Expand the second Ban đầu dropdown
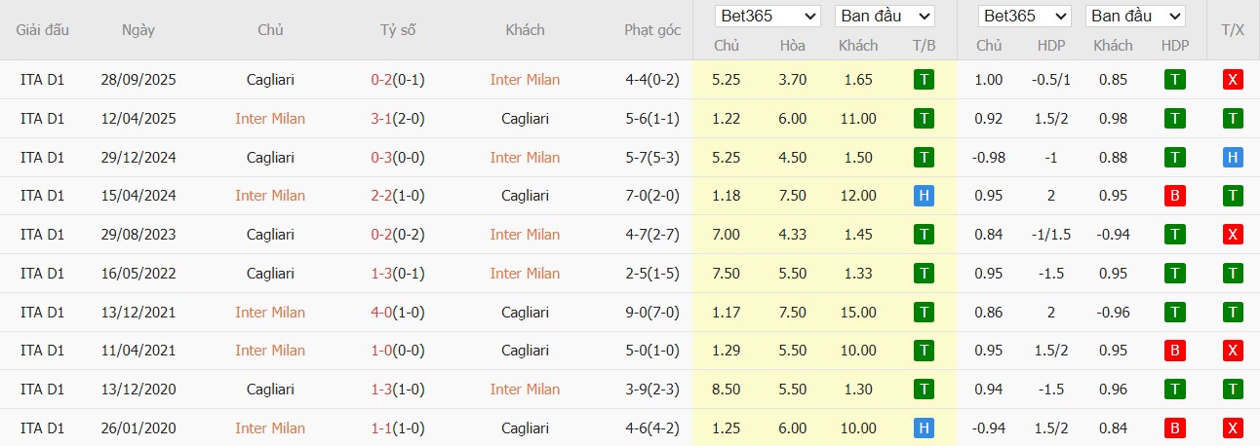This screenshot has height=446, width=1260. 1135,17
